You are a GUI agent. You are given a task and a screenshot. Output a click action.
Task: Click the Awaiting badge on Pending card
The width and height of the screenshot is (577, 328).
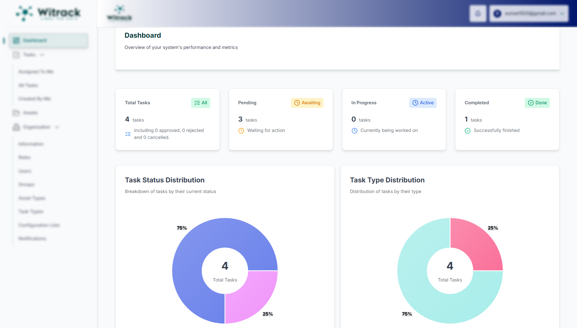point(307,103)
